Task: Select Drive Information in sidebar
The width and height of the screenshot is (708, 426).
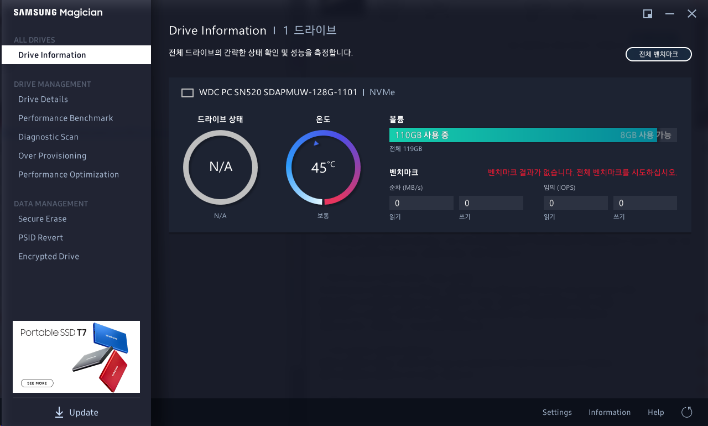Action: pos(76,55)
